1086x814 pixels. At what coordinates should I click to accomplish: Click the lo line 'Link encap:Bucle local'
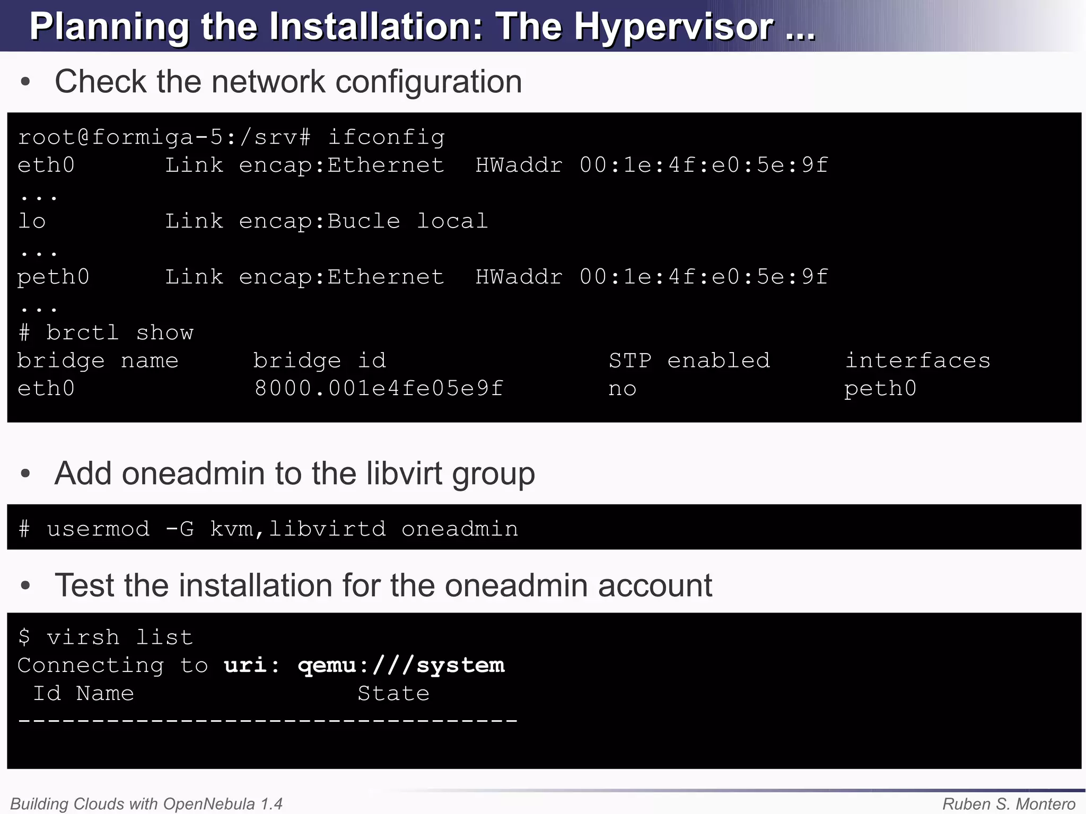pos(327,221)
